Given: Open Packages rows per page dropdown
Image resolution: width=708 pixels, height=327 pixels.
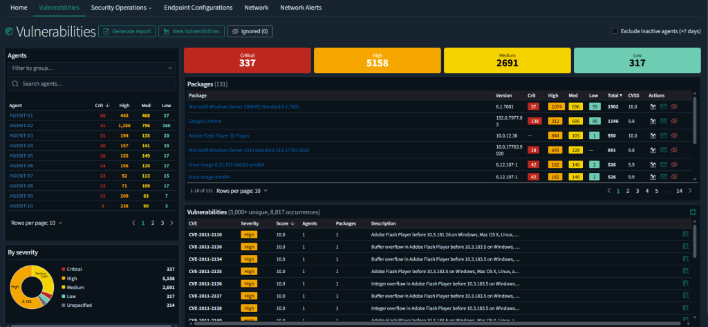Looking at the screenshot, I should pyautogui.click(x=242, y=191).
